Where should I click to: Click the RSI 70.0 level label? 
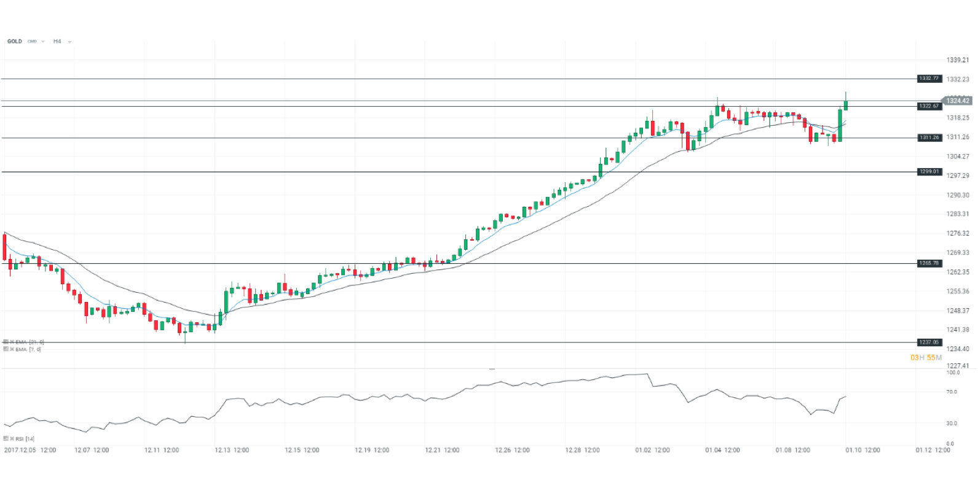pos(952,392)
